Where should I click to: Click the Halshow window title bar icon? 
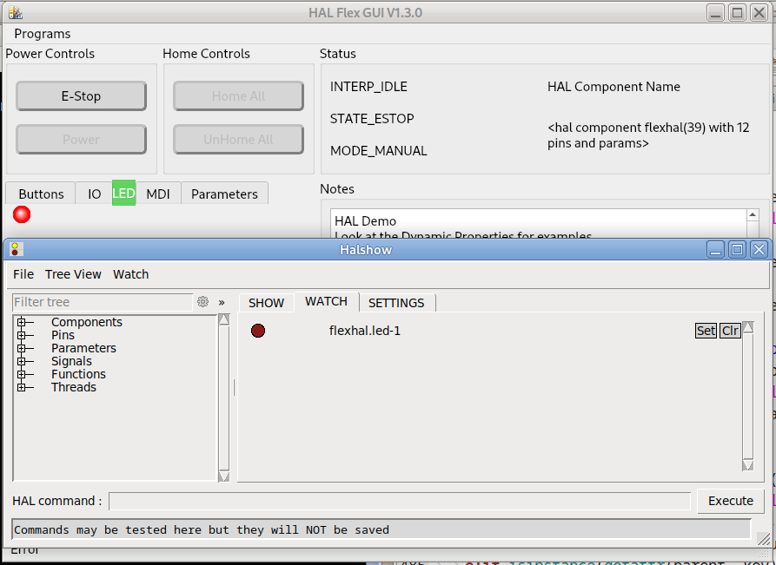coord(16,250)
